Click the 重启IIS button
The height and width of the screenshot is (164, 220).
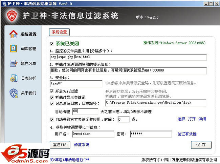(x=60, y=145)
